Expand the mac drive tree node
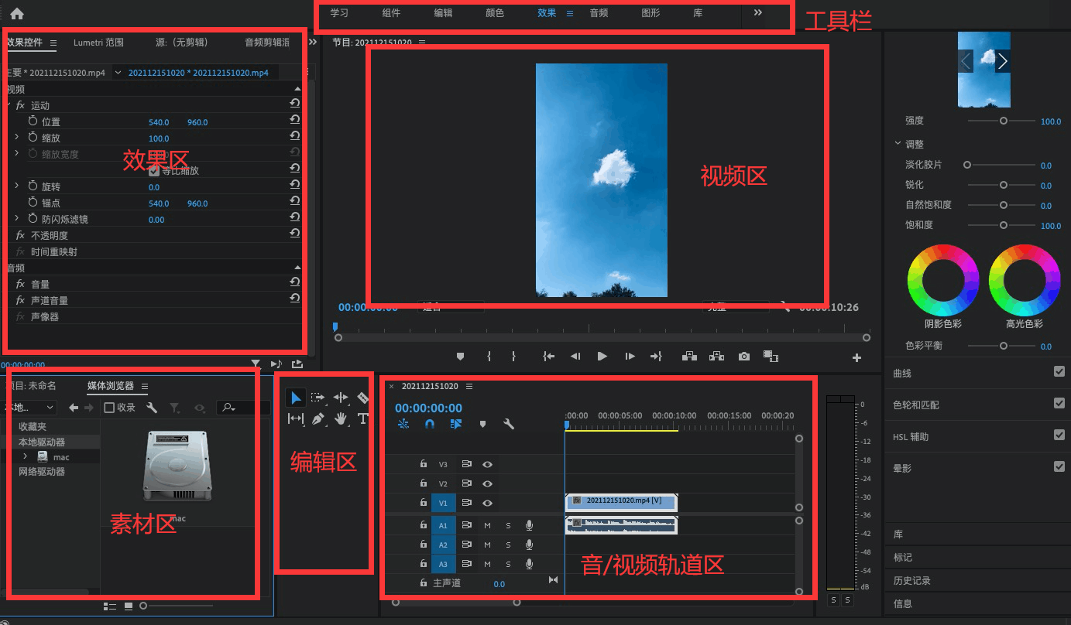Screen dimensions: 1071x625 25,456
